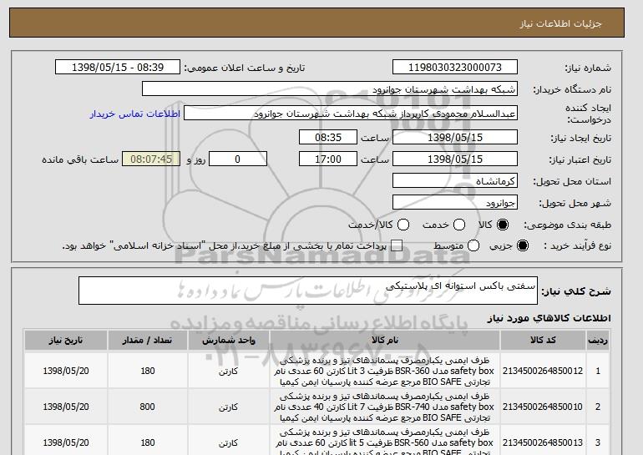Image resolution: width=643 pixels, height=455 pixels.
Task: Click product code 2134500264850010
Action: (543, 407)
